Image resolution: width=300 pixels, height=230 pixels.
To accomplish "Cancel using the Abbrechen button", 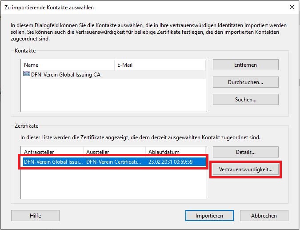I will click(x=265, y=216).
